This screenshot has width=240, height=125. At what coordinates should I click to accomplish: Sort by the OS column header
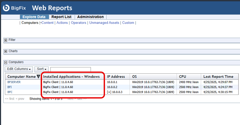point(134,77)
